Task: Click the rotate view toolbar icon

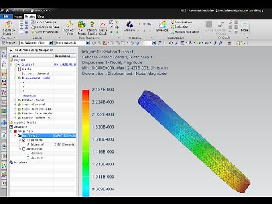Action: pyautogui.click(x=171, y=43)
